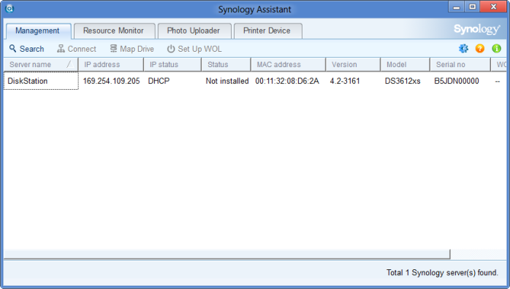Click Set Up WOL button
The image size is (510, 289).
click(x=194, y=49)
